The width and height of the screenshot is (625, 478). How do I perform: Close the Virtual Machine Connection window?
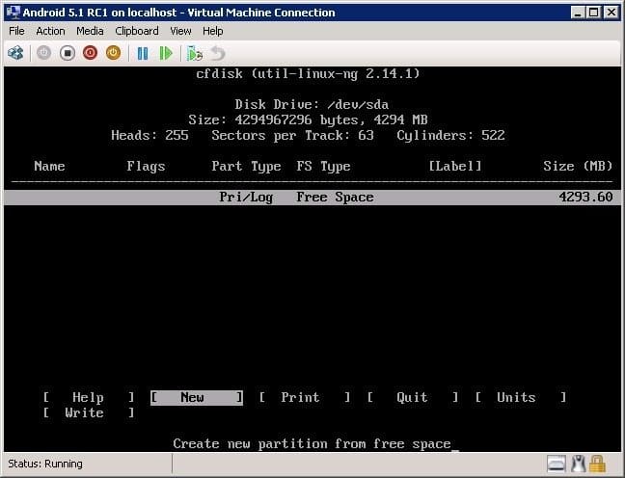pyautogui.click(x=611, y=13)
